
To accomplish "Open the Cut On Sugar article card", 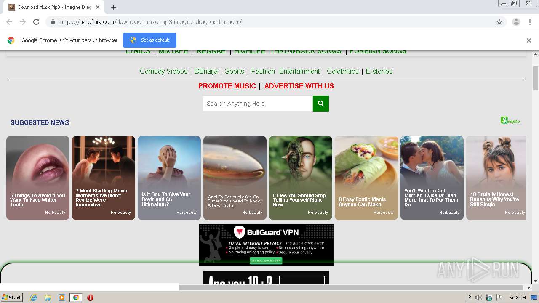I will [235, 178].
